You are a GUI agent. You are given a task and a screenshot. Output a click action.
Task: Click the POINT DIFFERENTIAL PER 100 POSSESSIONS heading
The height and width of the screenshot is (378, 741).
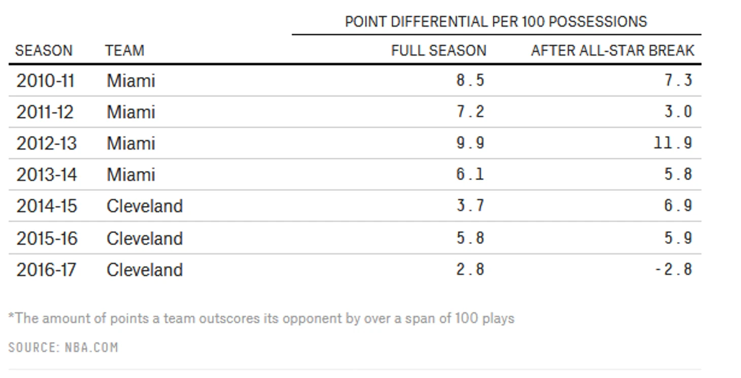[496, 22]
